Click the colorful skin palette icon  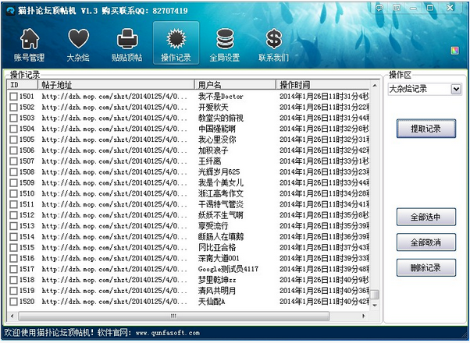pos(454,51)
